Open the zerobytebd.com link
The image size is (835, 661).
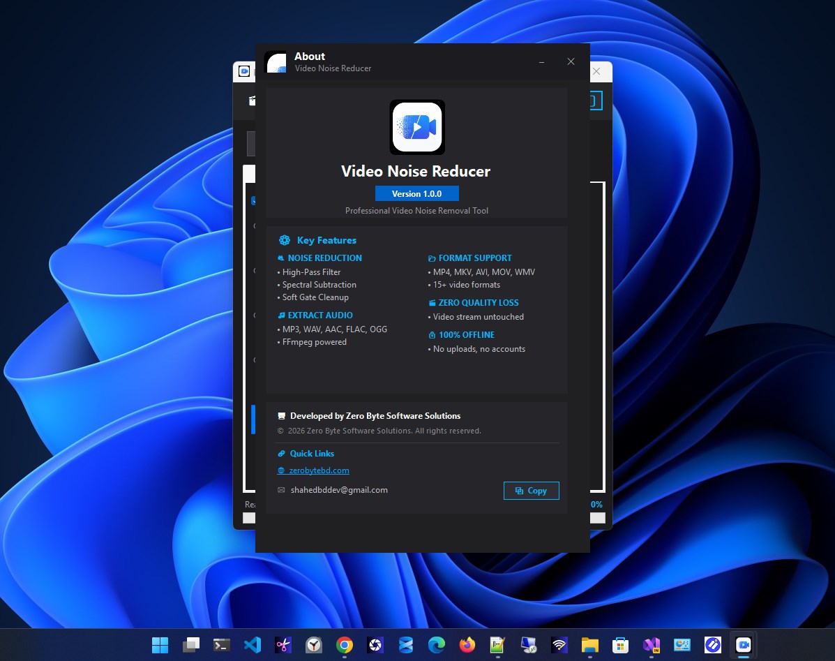319,470
